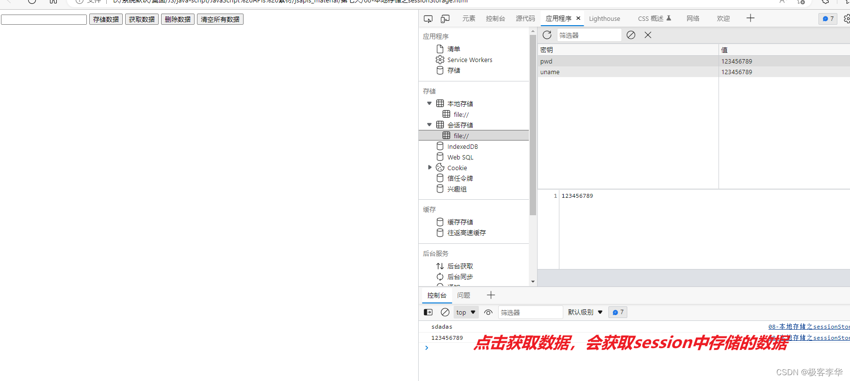850x381 pixels.
Task: Click the 删除数据 button
Action: tap(178, 19)
